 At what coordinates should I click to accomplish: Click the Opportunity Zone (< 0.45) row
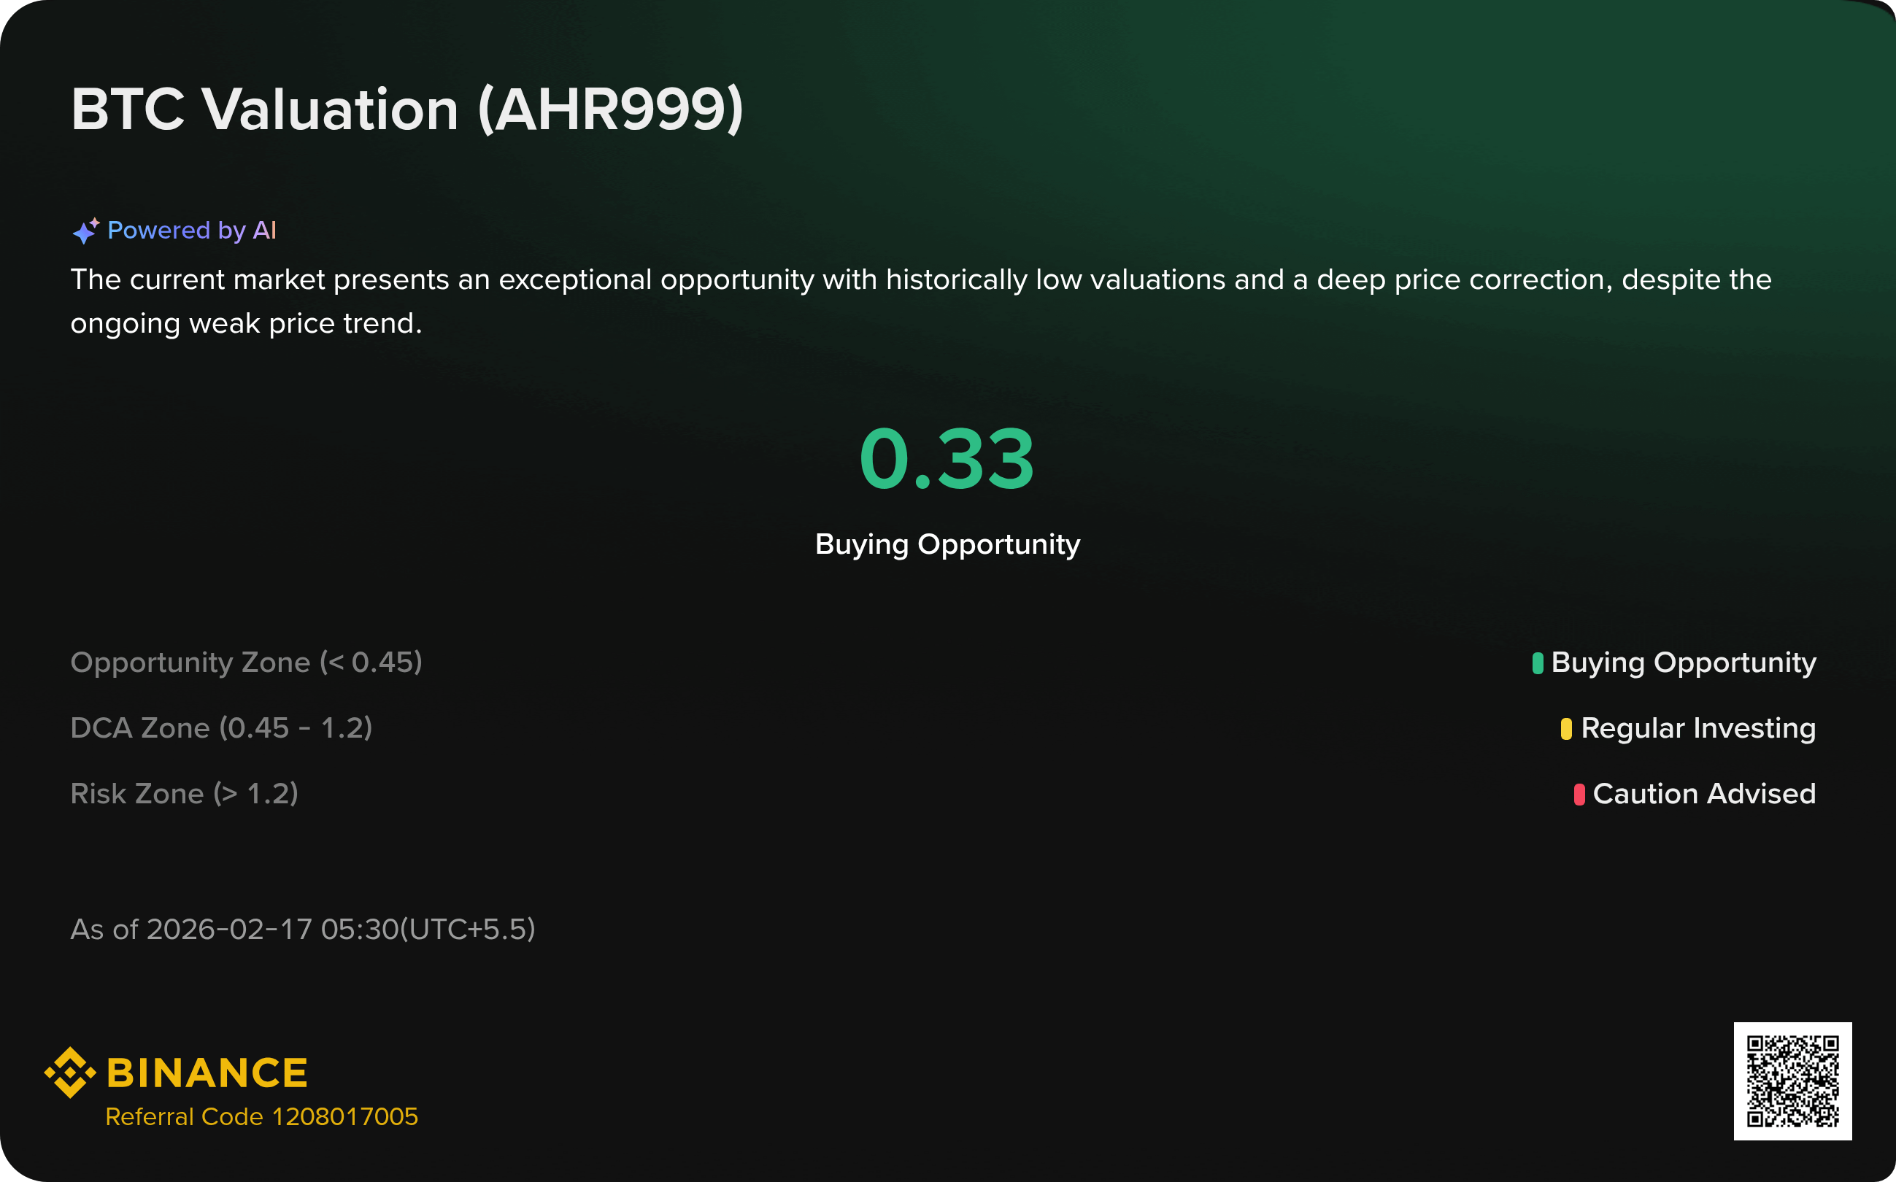pos(246,663)
